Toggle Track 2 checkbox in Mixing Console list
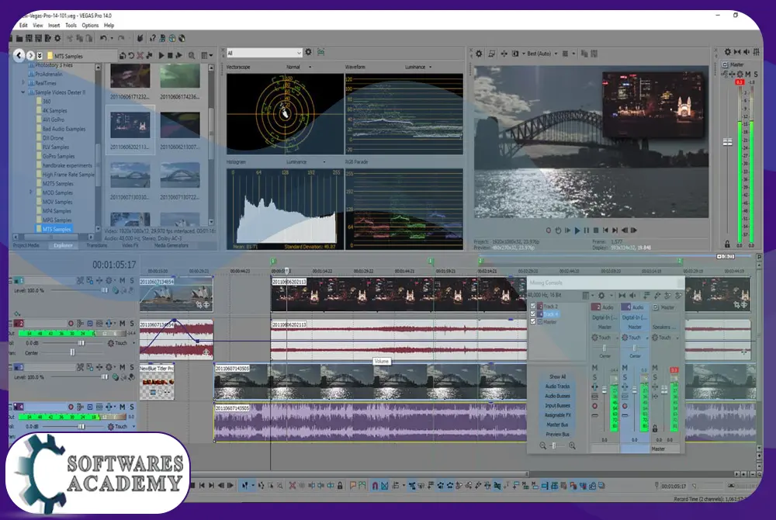The width and height of the screenshot is (776, 520). [533, 307]
